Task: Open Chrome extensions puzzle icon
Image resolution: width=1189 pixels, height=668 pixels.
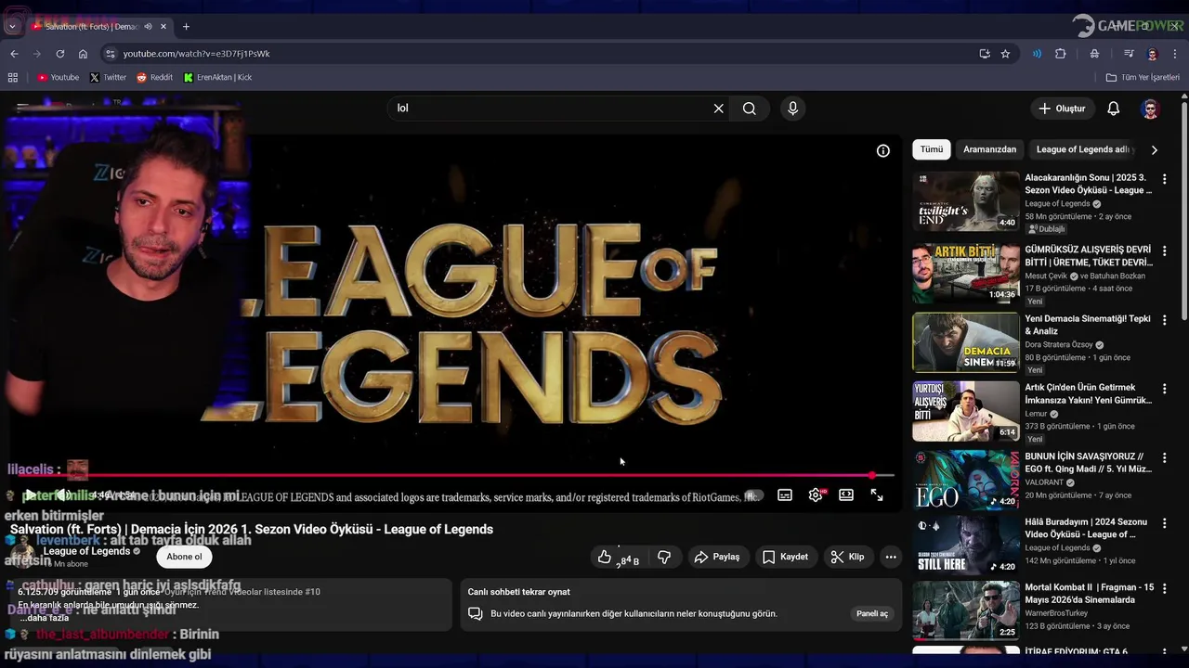Action: [x=1060, y=54]
